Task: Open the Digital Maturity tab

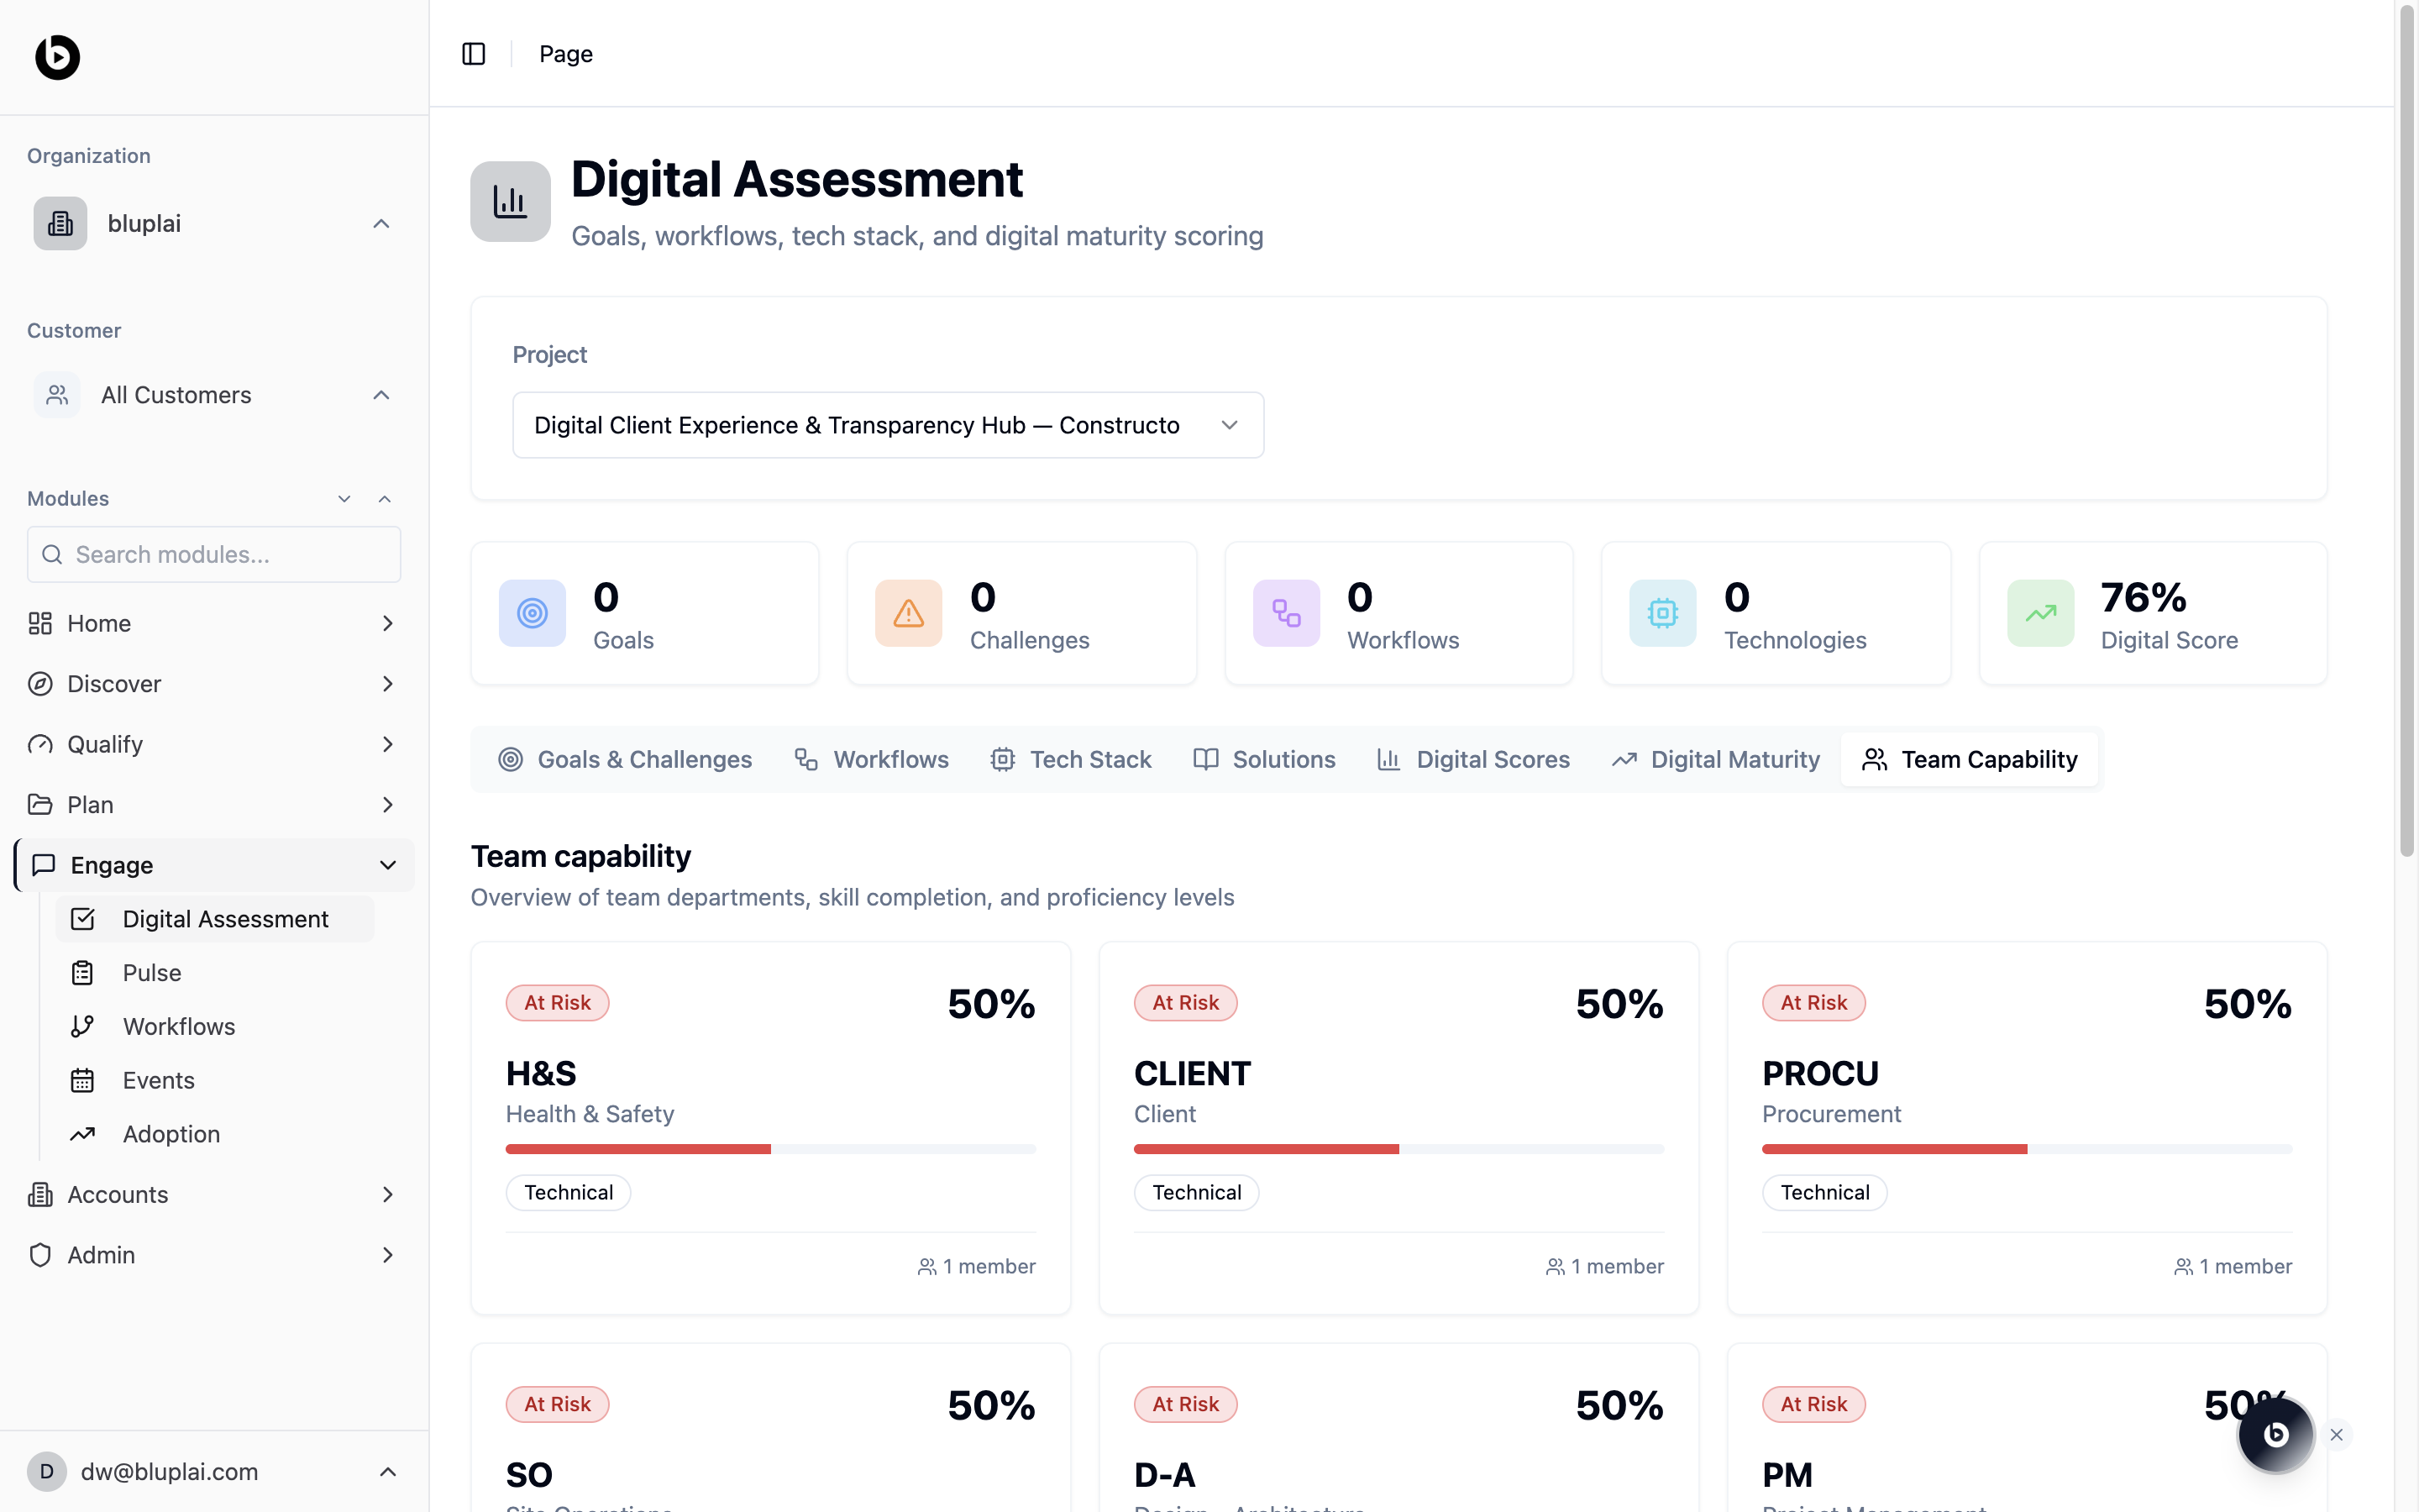Action: tap(1715, 760)
